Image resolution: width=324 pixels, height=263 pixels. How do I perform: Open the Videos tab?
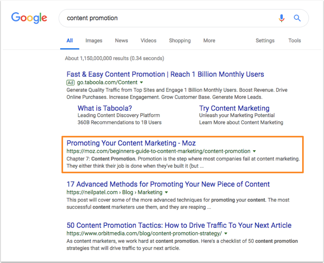149,41
